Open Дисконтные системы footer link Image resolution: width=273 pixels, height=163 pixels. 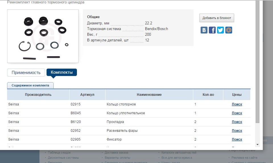[x=63, y=158]
